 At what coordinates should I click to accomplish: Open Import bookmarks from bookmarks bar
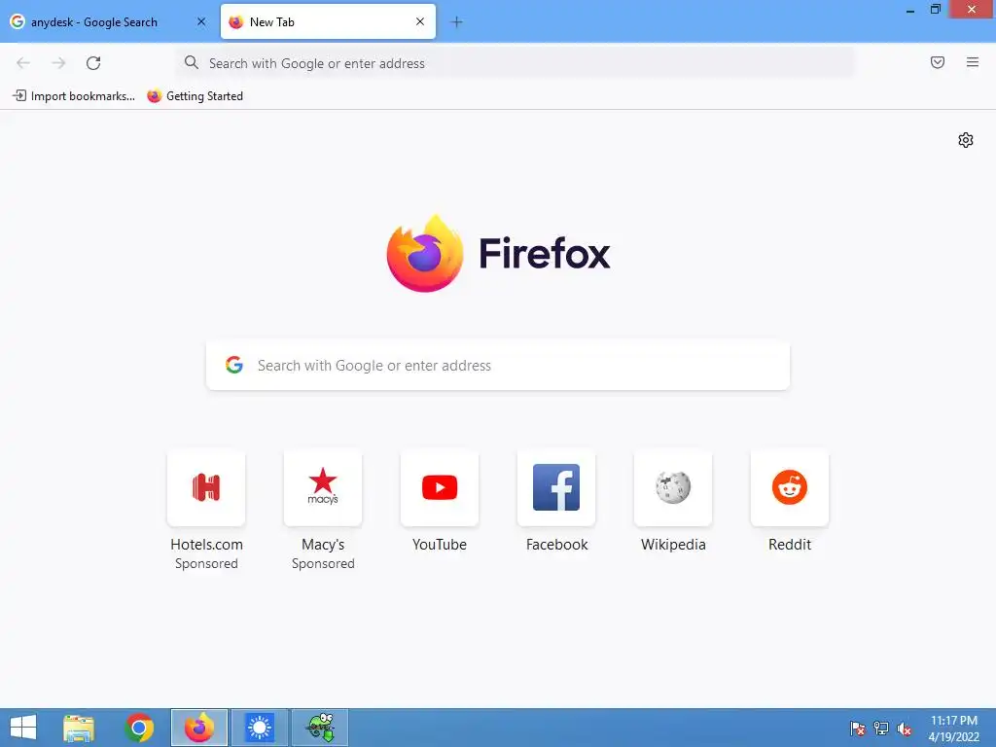(x=74, y=96)
